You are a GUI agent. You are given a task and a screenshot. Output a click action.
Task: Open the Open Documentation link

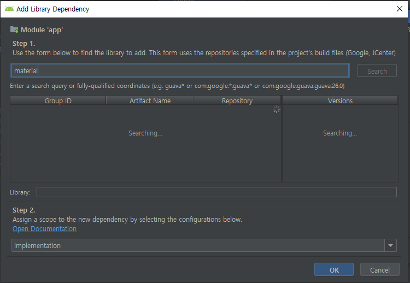45,229
